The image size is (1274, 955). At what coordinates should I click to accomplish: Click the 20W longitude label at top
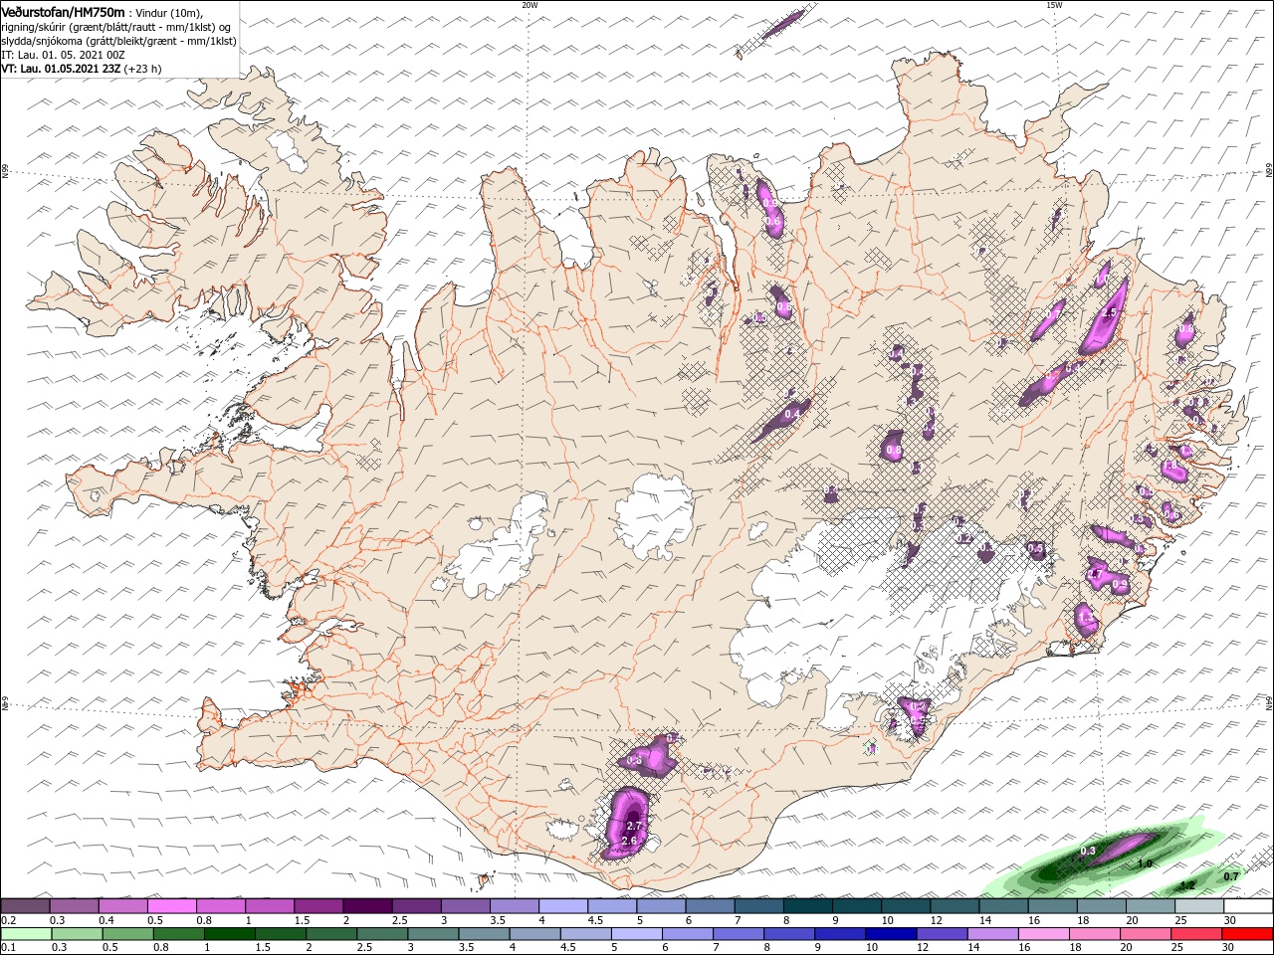[x=530, y=5]
